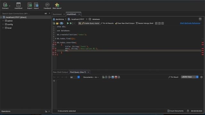This screenshot has width=205, height=115.
Task: Click Restart Mongo Shell
Action: point(144,23)
